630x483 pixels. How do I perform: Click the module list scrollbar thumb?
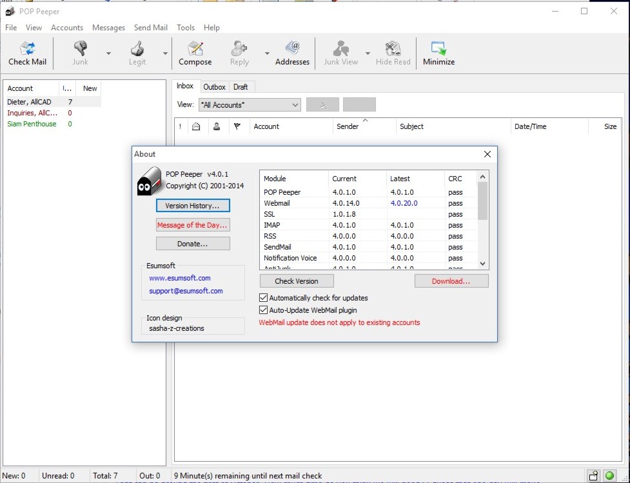click(482, 201)
